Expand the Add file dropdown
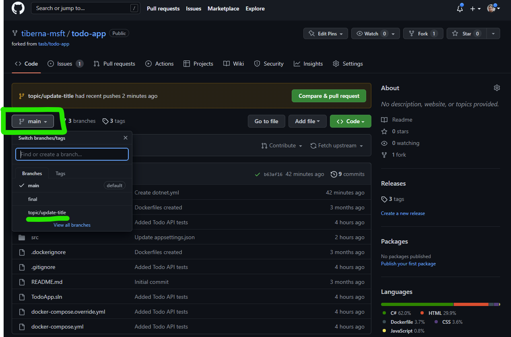 [x=307, y=121]
